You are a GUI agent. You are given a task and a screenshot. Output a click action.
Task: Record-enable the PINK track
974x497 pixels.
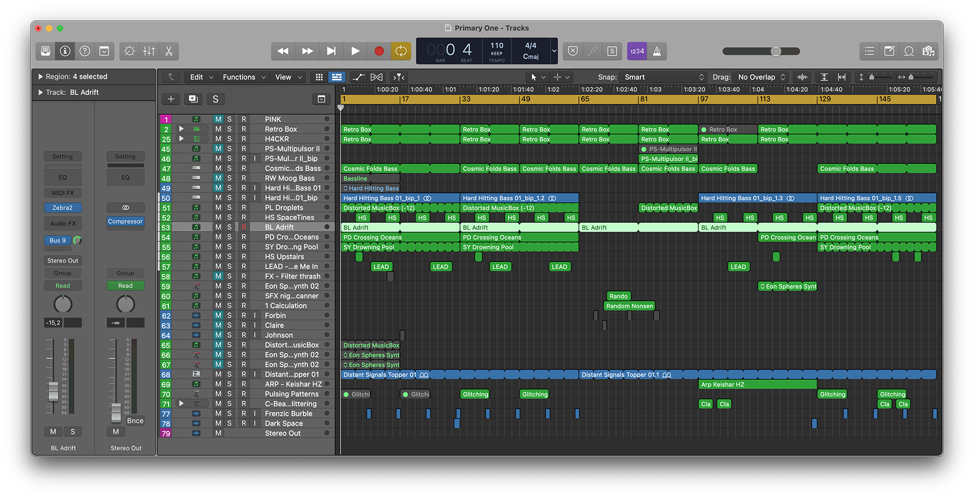click(244, 119)
